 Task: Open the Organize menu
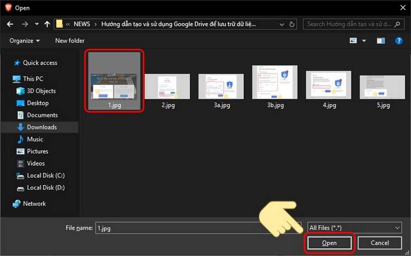[25, 41]
